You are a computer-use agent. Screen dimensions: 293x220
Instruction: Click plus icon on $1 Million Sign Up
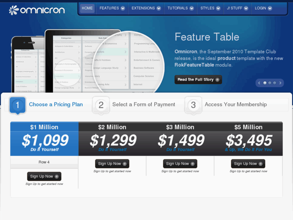[x=56, y=176]
